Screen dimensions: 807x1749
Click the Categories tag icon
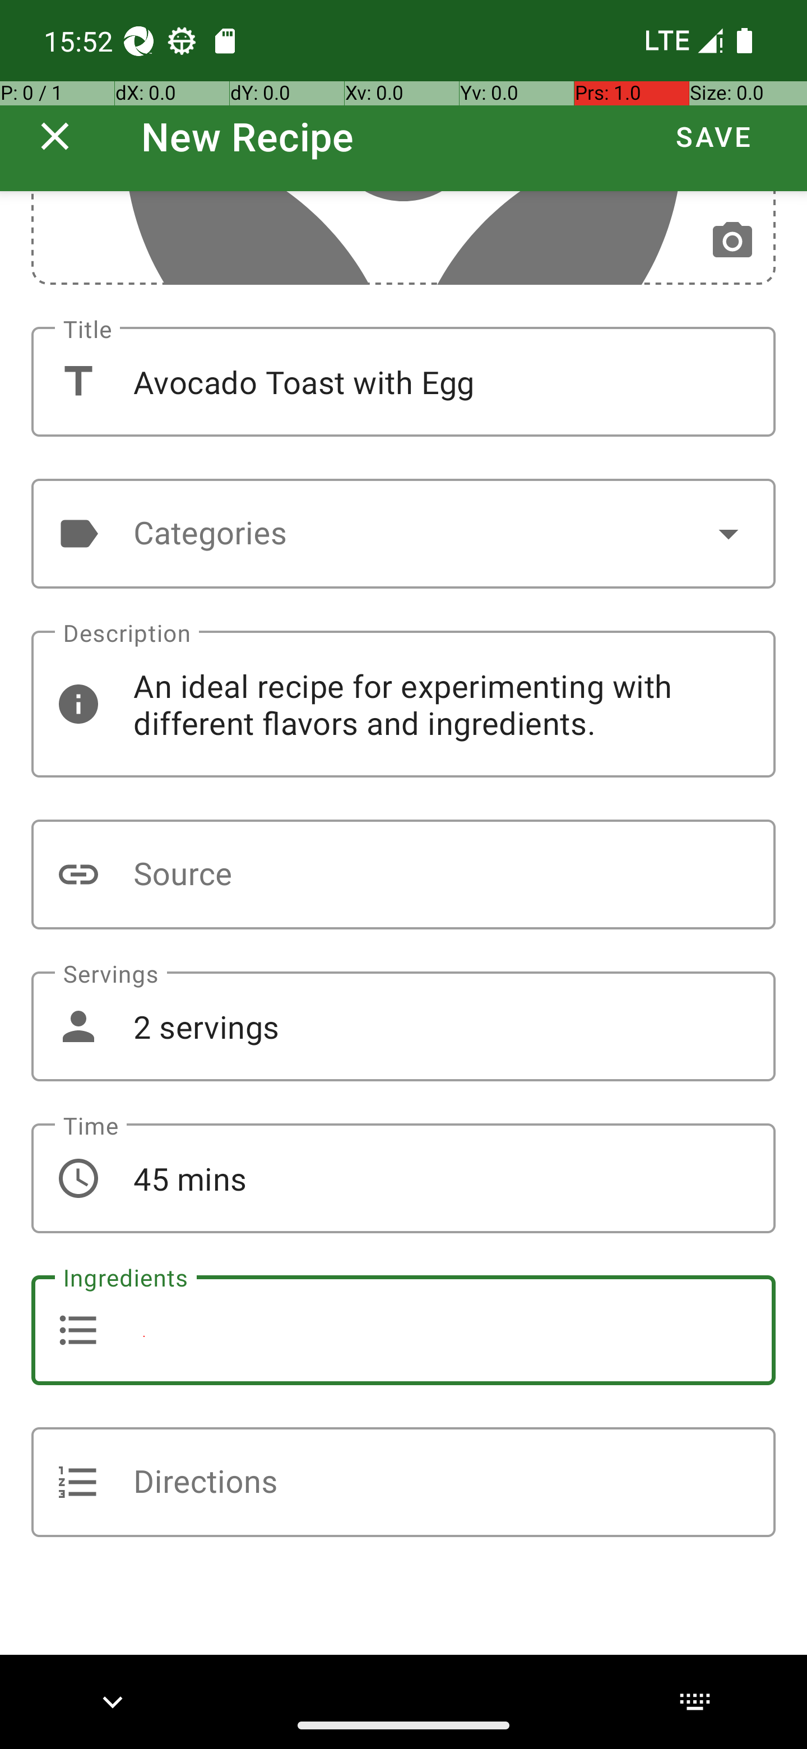tap(78, 534)
